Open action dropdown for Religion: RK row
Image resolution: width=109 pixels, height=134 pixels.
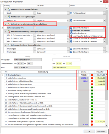pyautogui.click(x=104, y=20)
